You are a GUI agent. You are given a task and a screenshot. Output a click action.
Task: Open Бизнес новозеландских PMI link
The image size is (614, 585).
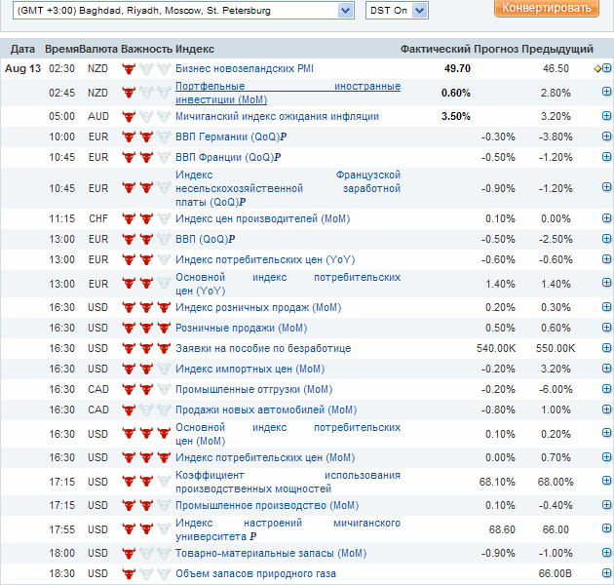pos(245,68)
